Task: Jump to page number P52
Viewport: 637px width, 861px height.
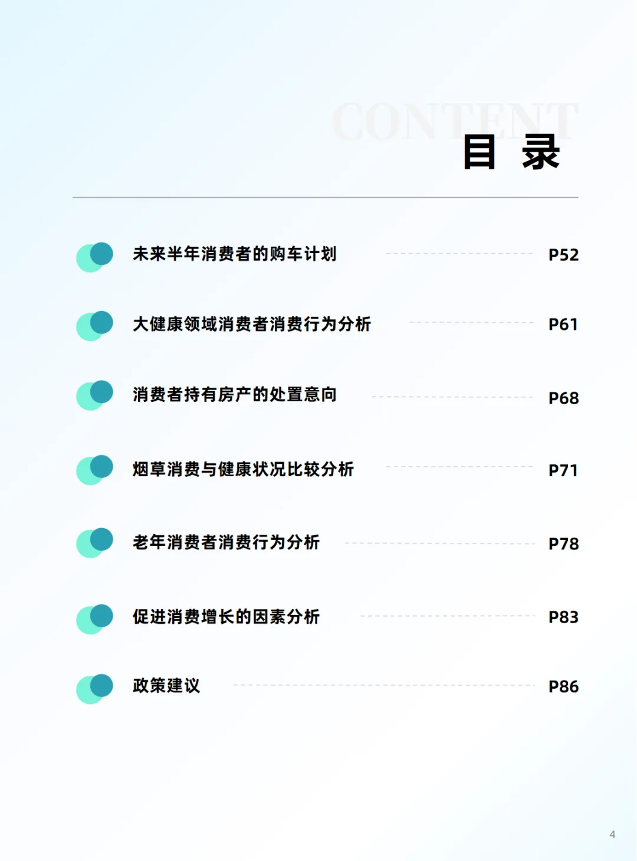Action: [x=563, y=255]
